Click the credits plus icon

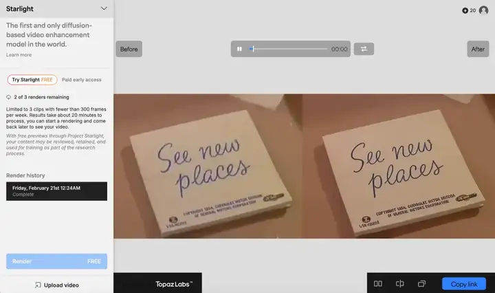(x=465, y=10)
